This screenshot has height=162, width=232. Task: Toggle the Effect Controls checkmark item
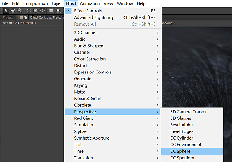[x=88, y=11]
